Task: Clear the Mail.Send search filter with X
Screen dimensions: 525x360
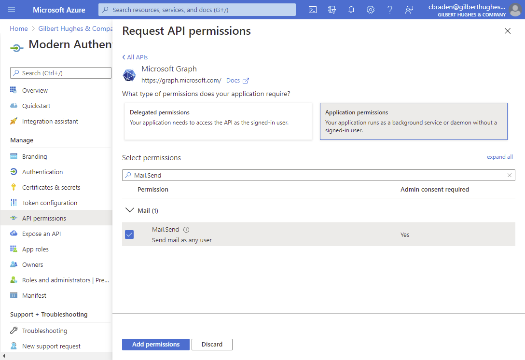Action: pos(509,175)
